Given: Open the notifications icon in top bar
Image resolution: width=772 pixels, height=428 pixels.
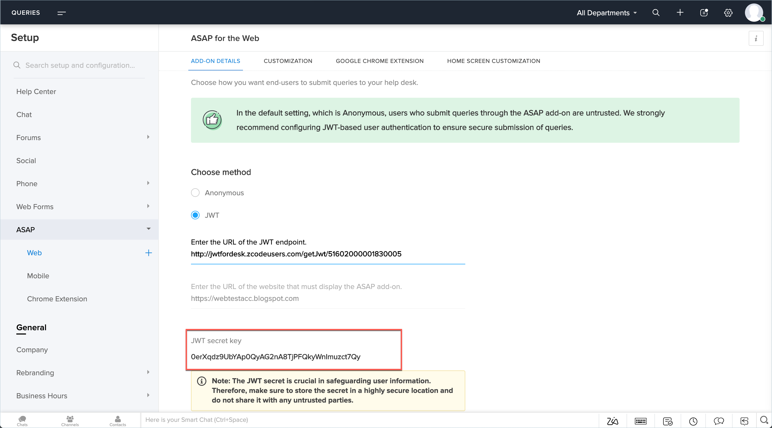Looking at the screenshot, I should (x=704, y=13).
